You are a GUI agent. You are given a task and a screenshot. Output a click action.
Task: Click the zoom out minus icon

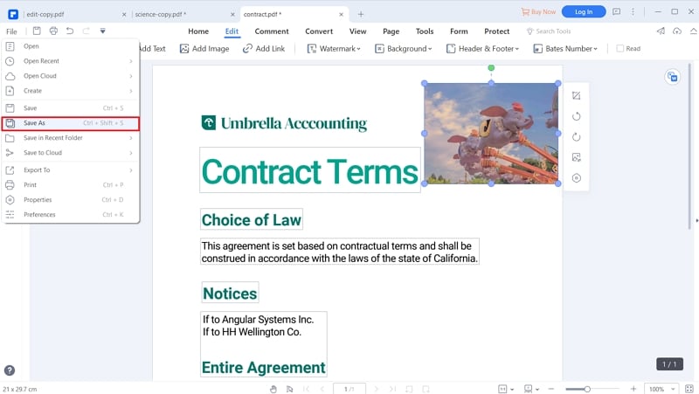(x=551, y=389)
